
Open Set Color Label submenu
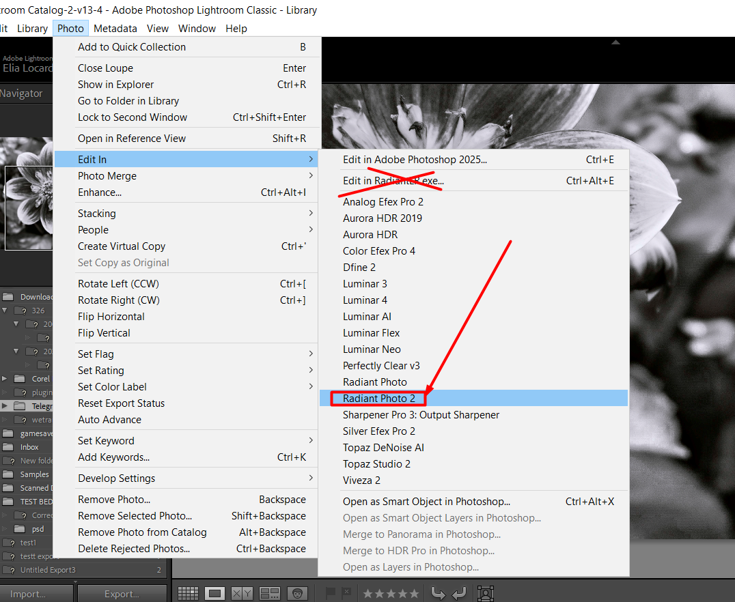coord(186,386)
